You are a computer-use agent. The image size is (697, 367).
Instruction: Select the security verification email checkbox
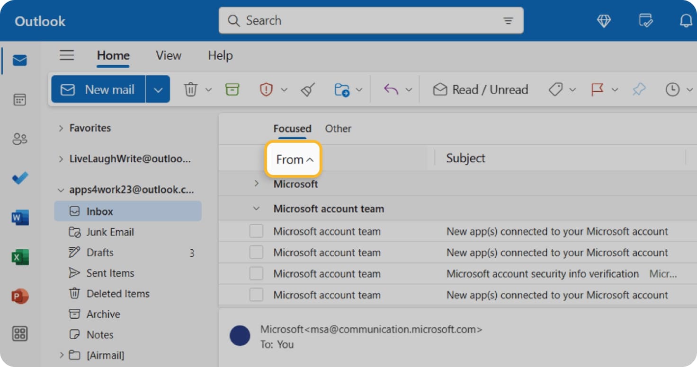tap(256, 273)
